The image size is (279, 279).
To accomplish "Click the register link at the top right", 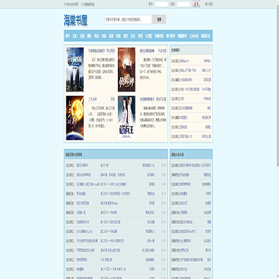I will pos(208,4).
